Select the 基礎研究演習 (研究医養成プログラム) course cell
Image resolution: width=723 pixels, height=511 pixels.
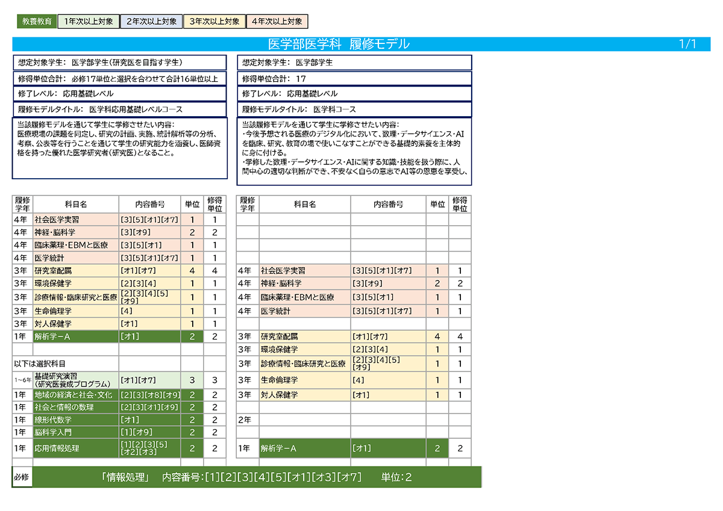pos(76,380)
